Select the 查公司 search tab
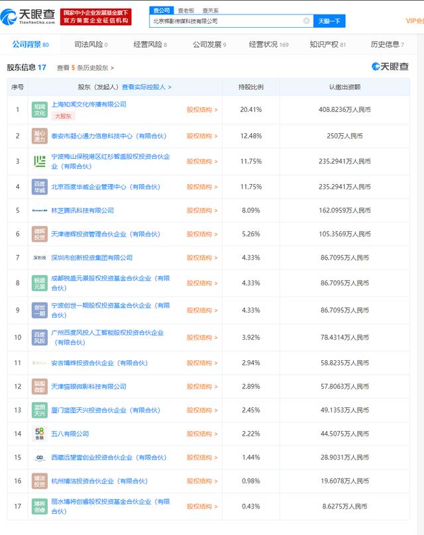This screenshot has width=424, height=535. tap(162, 11)
